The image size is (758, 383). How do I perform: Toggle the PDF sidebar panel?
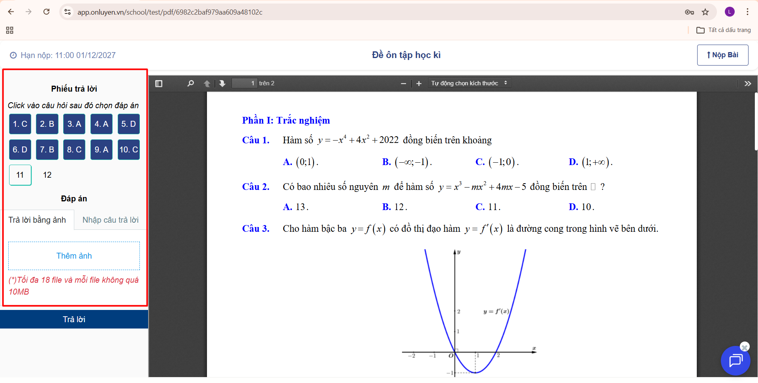[x=159, y=84]
